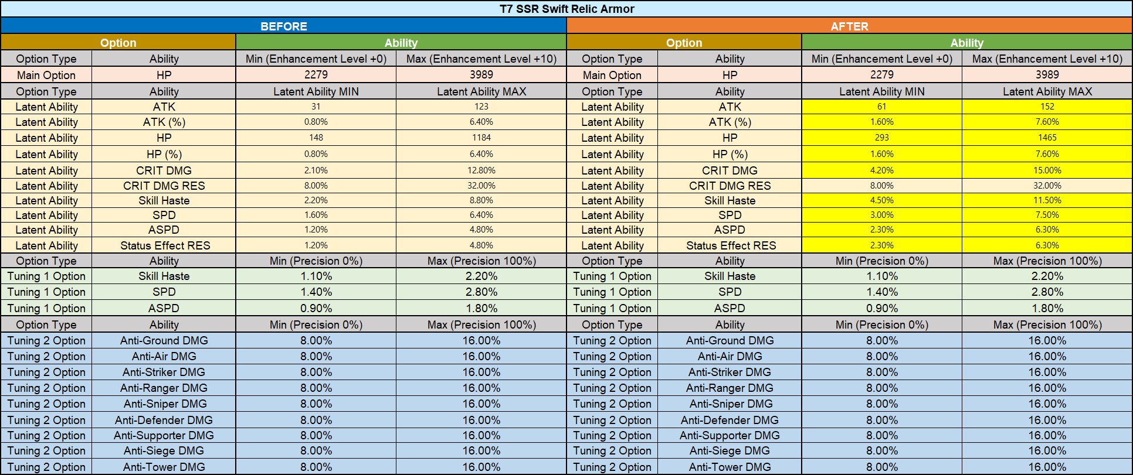Select highlighted AFTER ATK max value 152
The image size is (1133, 475).
(1047, 107)
